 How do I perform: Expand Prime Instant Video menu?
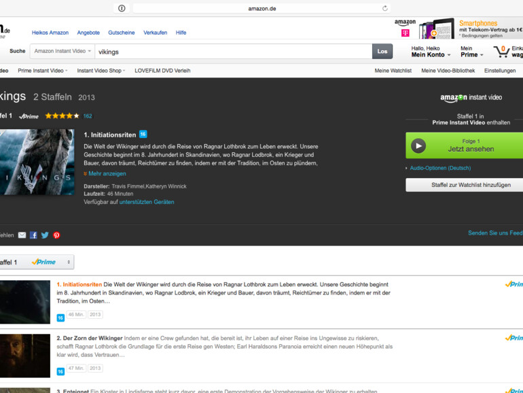coord(43,71)
